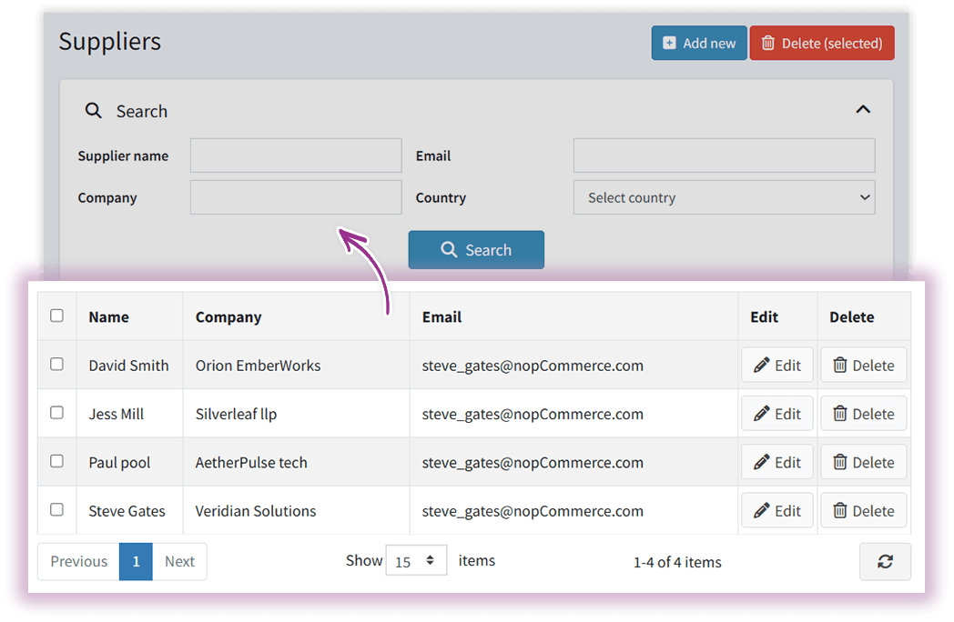Click the Name column header

click(x=107, y=316)
